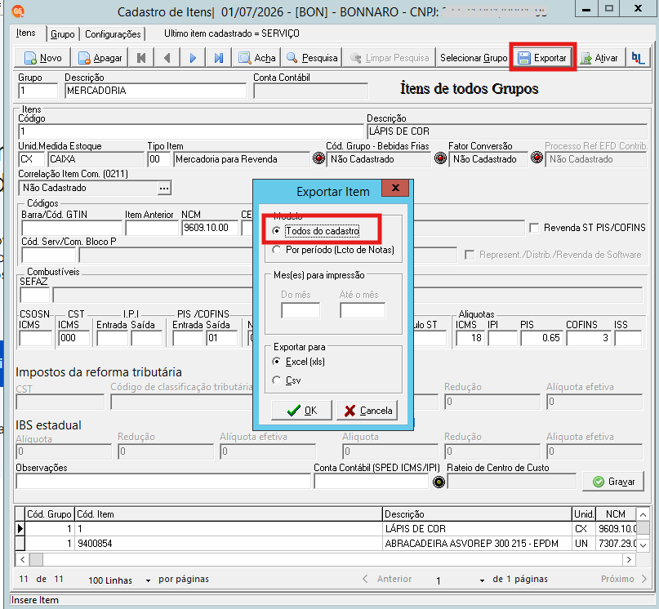659x609 pixels.
Task: Go to previous record arrow
Action: 167,58
